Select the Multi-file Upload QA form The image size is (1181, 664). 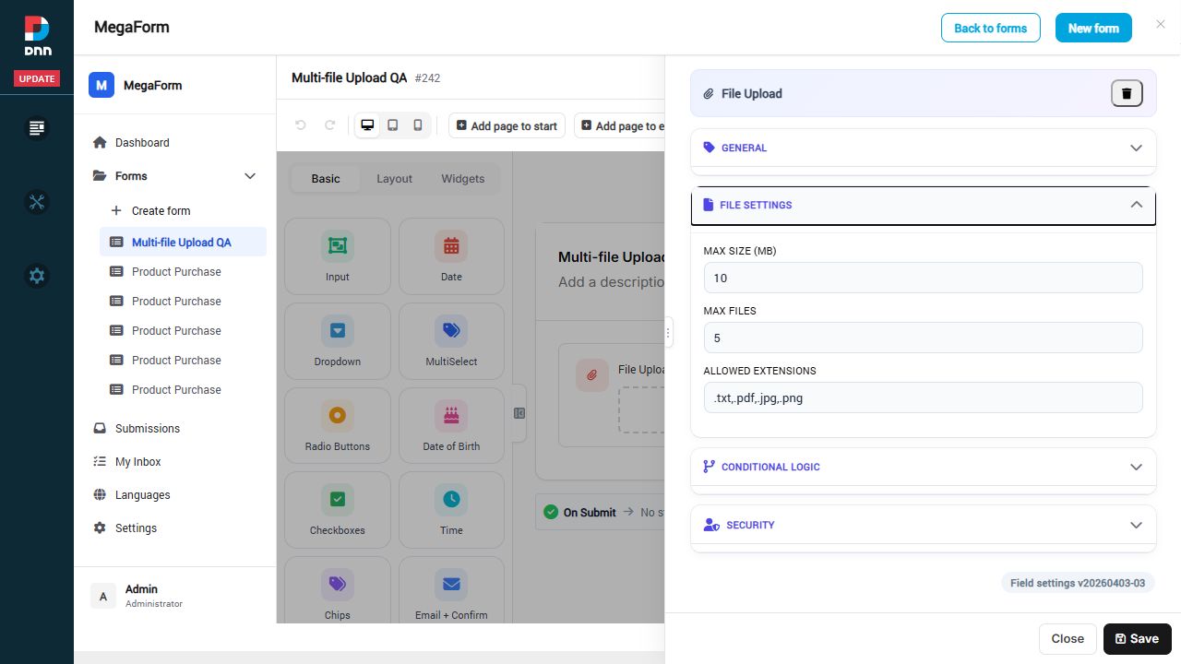183,243
